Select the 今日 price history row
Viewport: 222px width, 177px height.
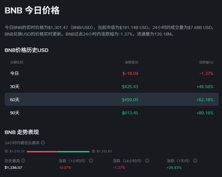[x=111, y=73]
